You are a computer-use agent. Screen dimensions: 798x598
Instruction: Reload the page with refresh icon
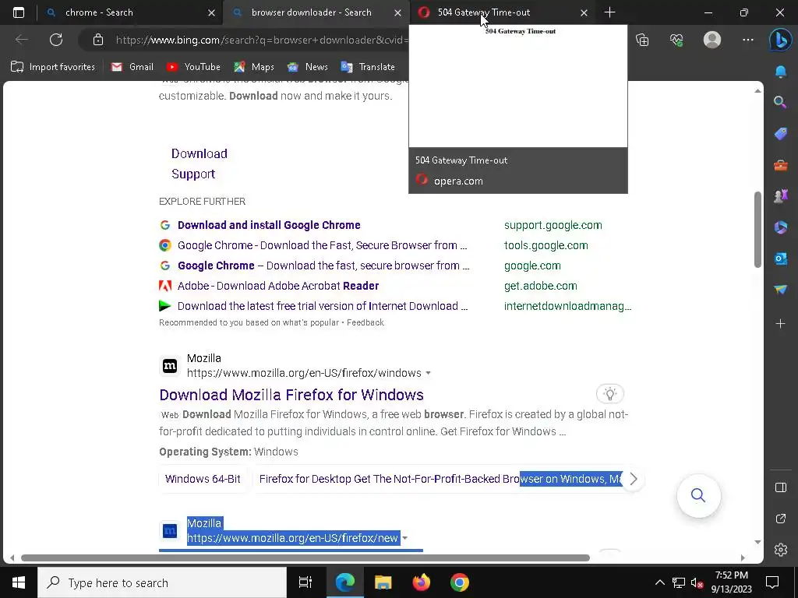pyautogui.click(x=56, y=40)
